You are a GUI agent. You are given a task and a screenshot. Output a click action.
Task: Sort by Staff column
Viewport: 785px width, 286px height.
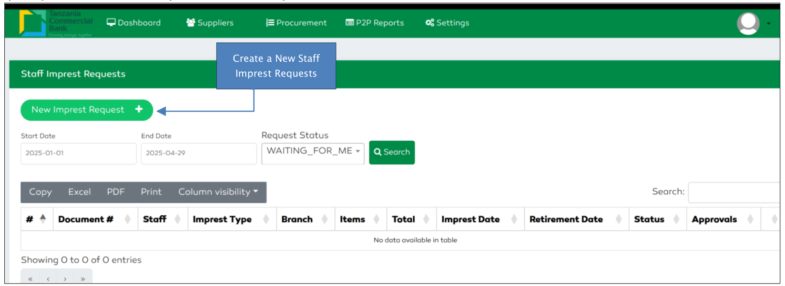pos(163,219)
